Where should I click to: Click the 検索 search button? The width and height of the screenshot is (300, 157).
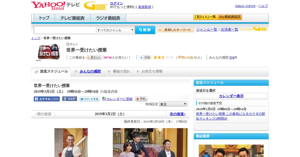tap(145, 30)
